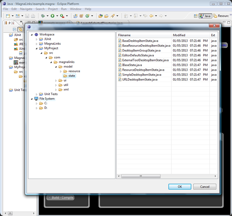Select the util folder in tree

66,85
